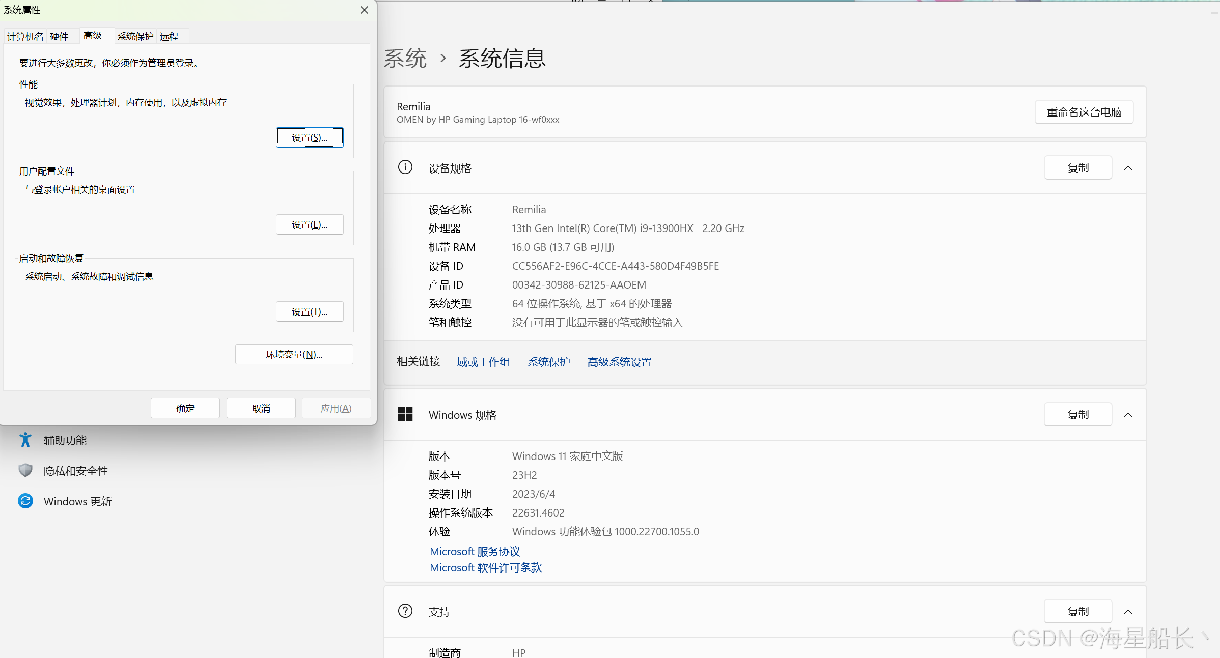
Task: Click the Windows Update sidebar icon
Action: tap(25, 501)
